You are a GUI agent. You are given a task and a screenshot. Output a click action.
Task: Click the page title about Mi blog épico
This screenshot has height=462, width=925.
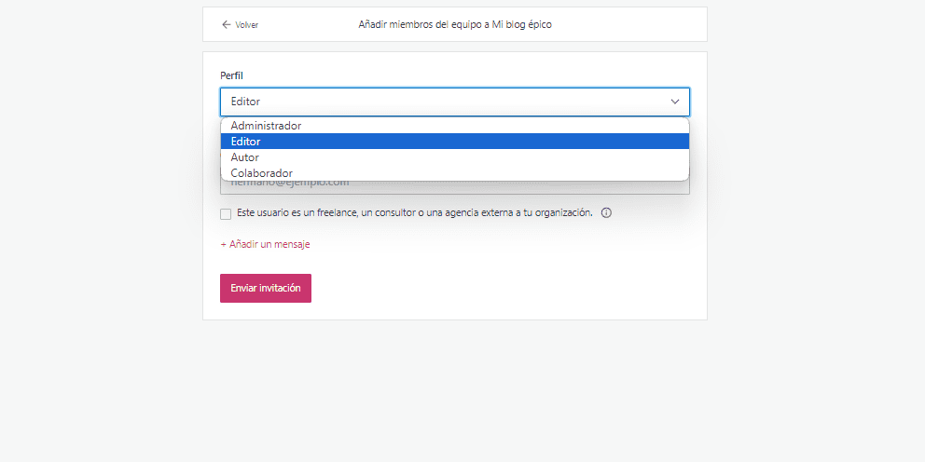pos(455,24)
